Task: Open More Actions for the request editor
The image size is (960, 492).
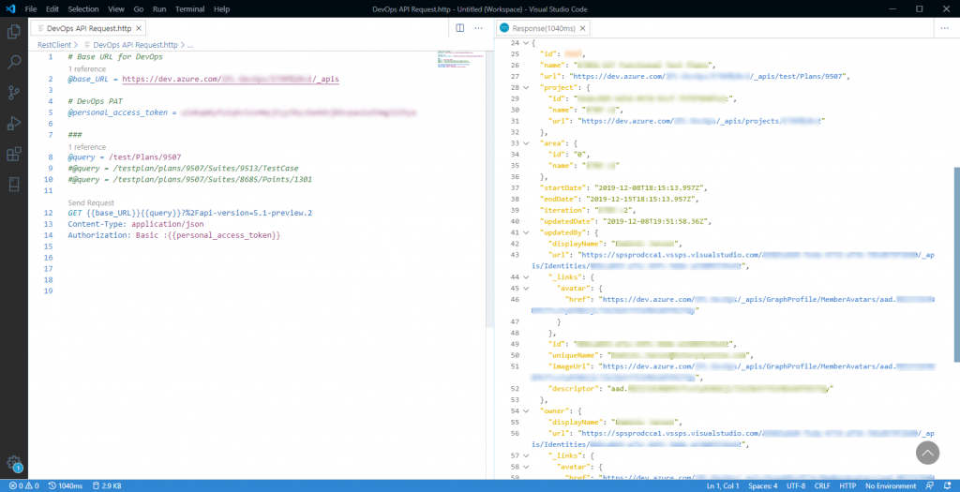Action: click(479, 28)
